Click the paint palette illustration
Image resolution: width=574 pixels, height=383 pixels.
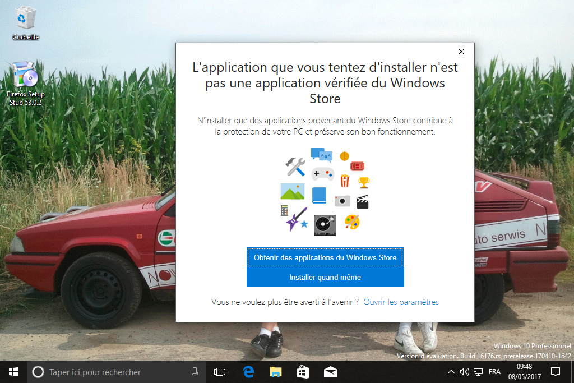[352, 222]
